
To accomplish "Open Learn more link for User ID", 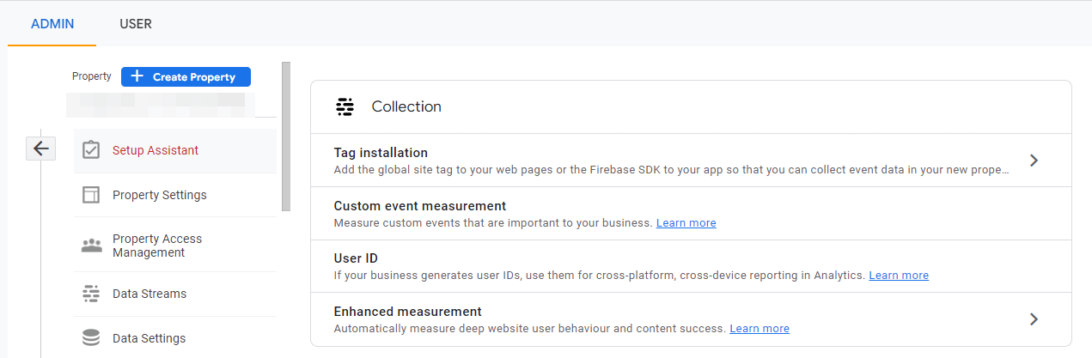I will pyautogui.click(x=899, y=276).
